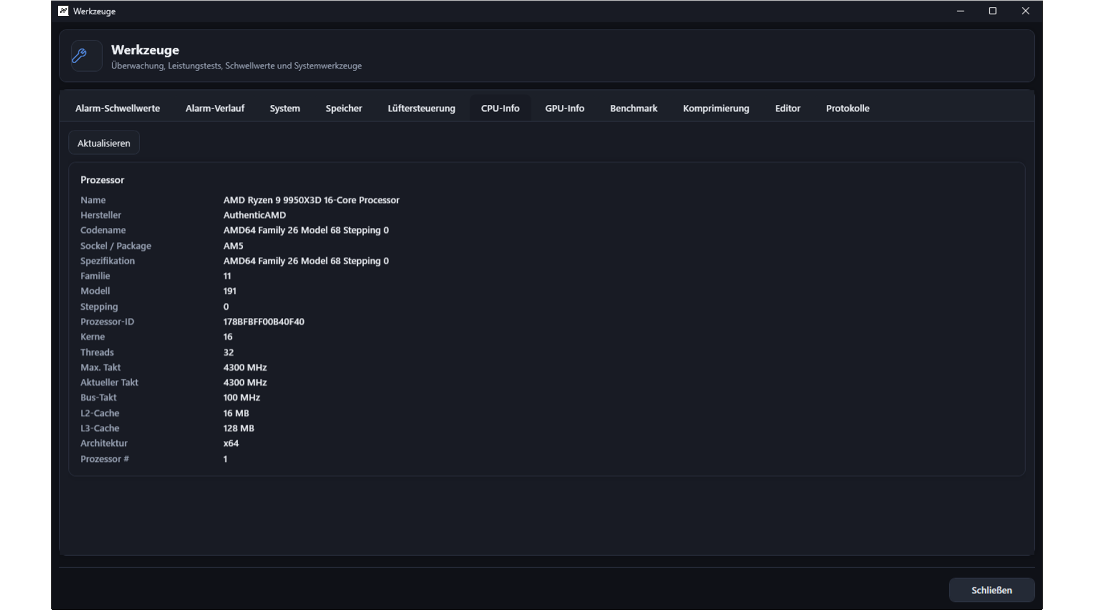Click the Sockel / Package label
The height and width of the screenshot is (615, 1094).
[x=116, y=245]
